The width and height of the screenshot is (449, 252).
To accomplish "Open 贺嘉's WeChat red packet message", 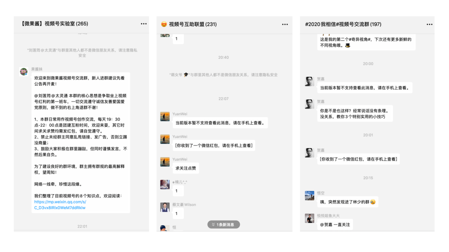I will coord(358,159).
